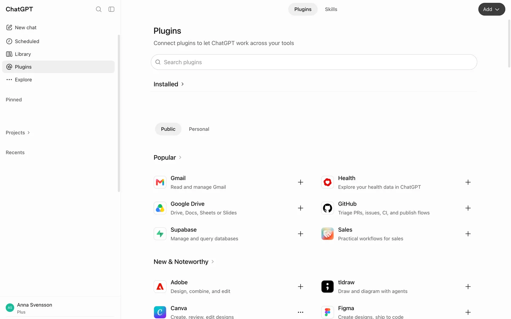Click the Recents label in the sidebar

(x=15, y=152)
